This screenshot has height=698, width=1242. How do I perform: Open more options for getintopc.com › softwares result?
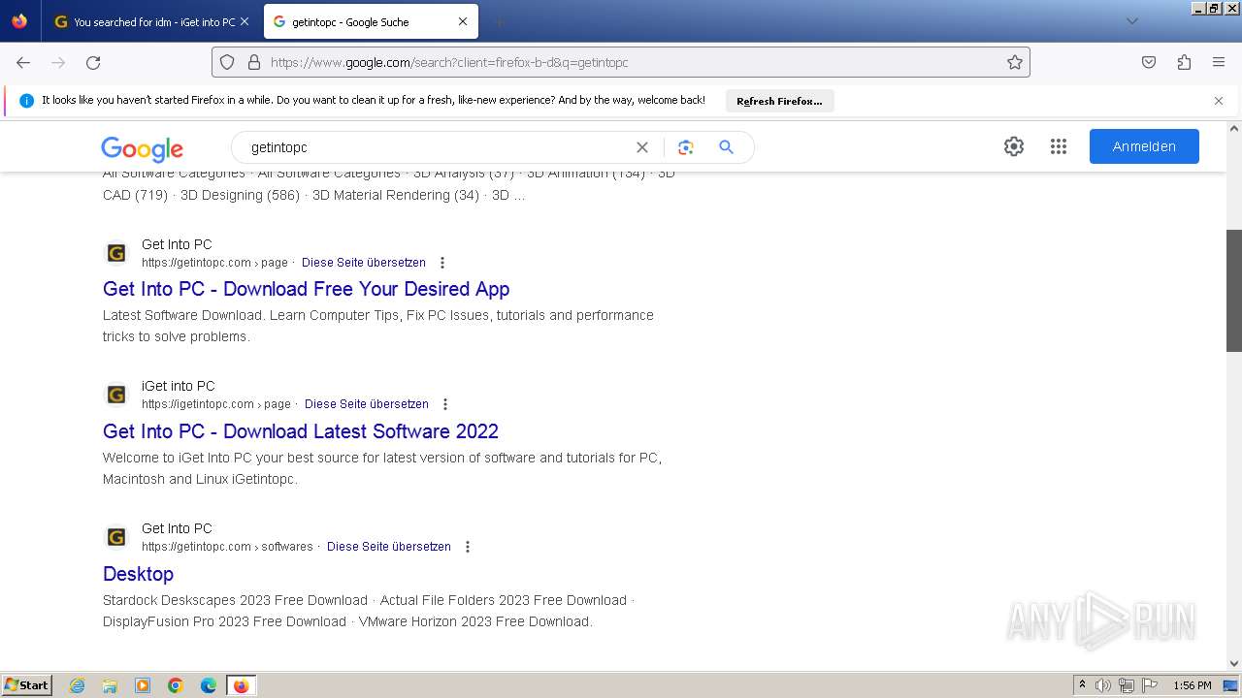(x=468, y=547)
